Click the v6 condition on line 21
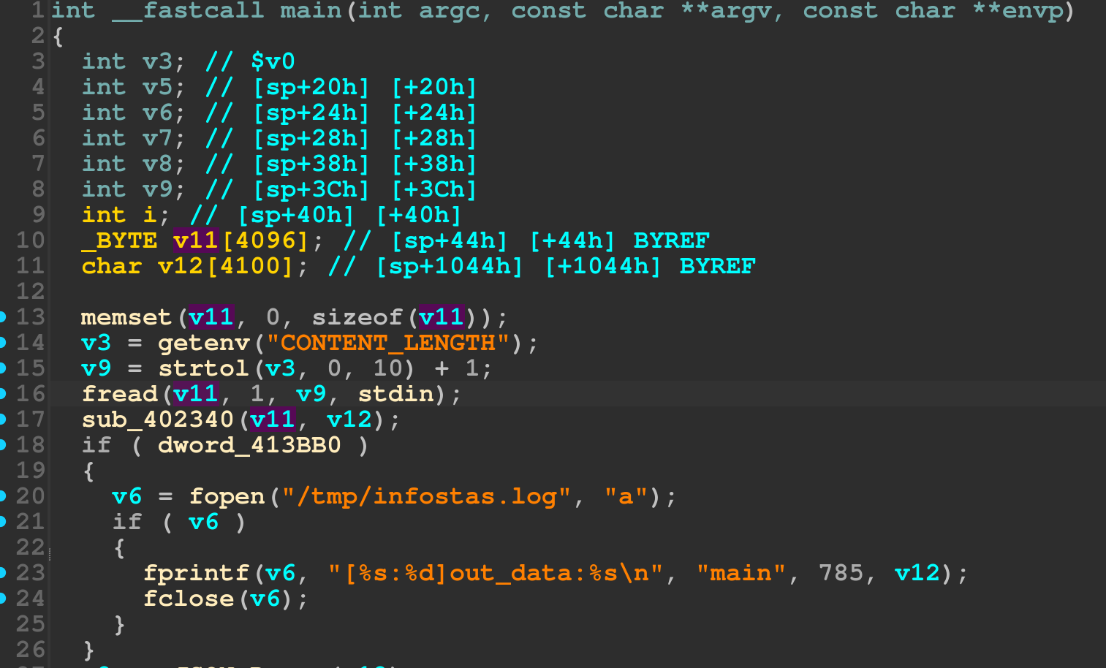This screenshot has height=668, width=1106. [203, 522]
